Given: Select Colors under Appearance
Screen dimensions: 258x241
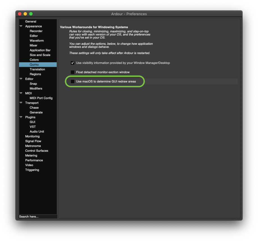Looking at the screenshot, I should coord(34,60).
